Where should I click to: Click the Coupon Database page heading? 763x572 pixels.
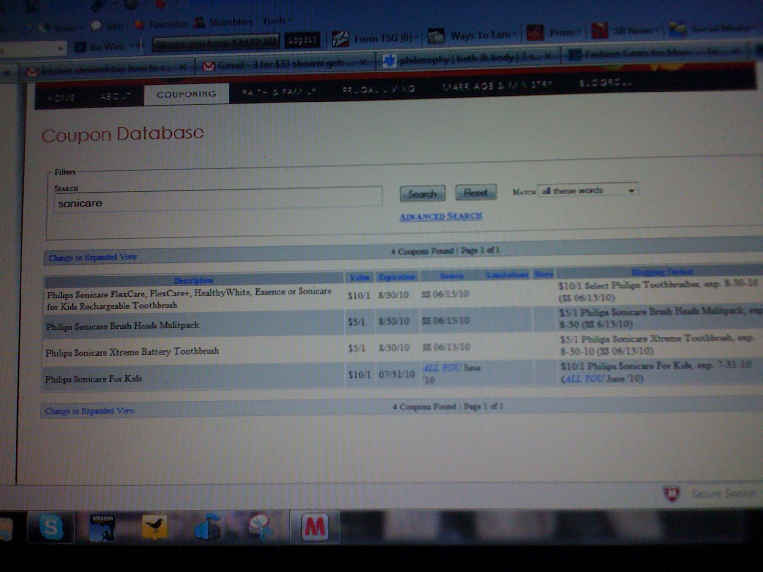[123, 133]
